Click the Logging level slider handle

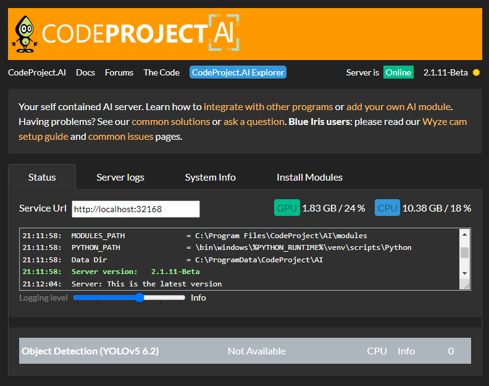140,298
